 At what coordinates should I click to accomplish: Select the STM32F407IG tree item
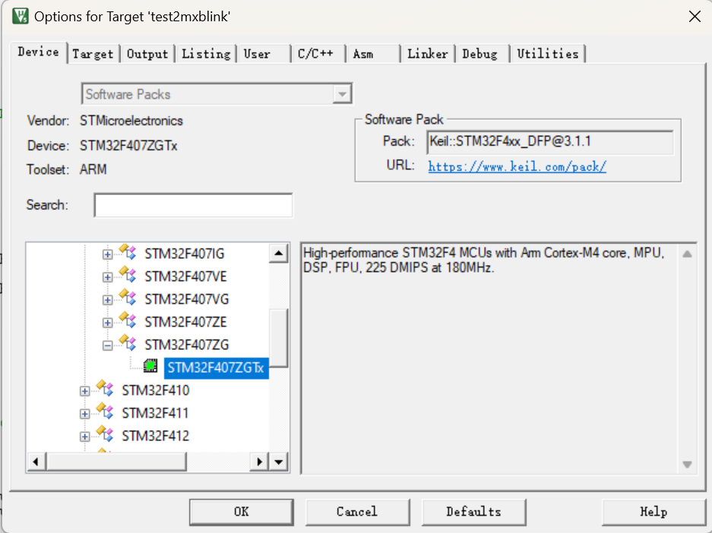tap(185, 254)
